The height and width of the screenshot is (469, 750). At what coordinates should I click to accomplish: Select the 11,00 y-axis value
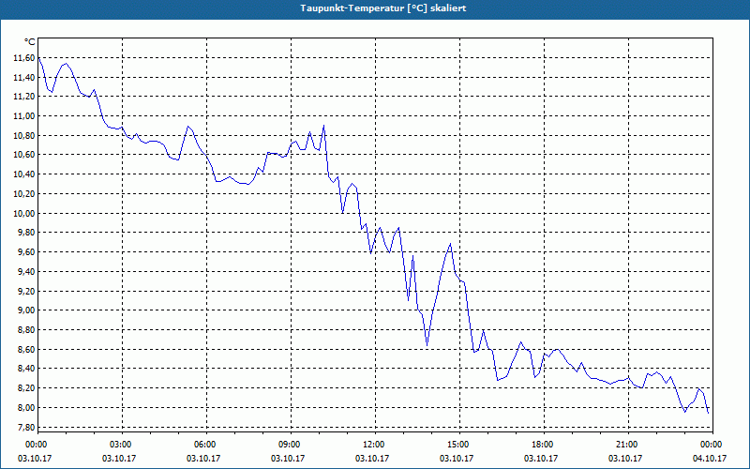coord(24,115)
